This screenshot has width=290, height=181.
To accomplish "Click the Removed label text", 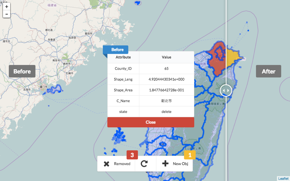I will coord(122,164).
